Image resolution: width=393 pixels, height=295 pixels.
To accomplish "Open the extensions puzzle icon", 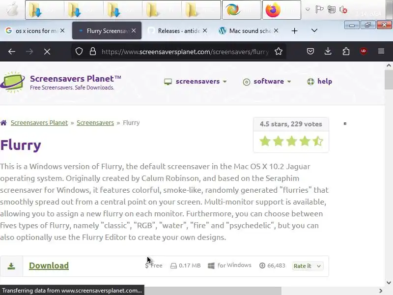I will pyautogui.click(x=346, y=52).
